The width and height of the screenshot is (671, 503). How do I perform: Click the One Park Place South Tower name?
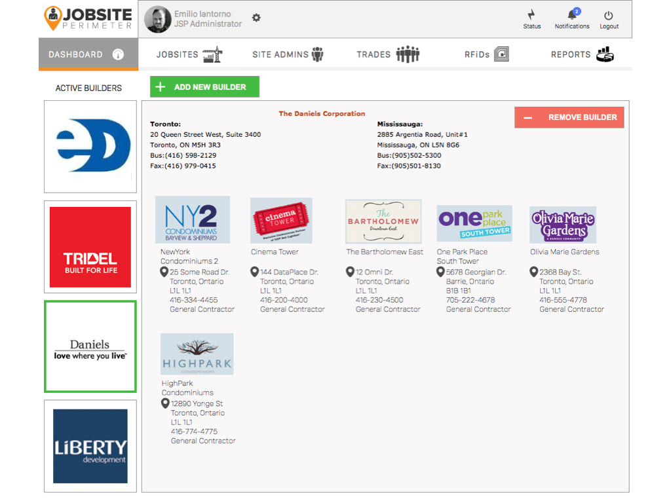462,257
